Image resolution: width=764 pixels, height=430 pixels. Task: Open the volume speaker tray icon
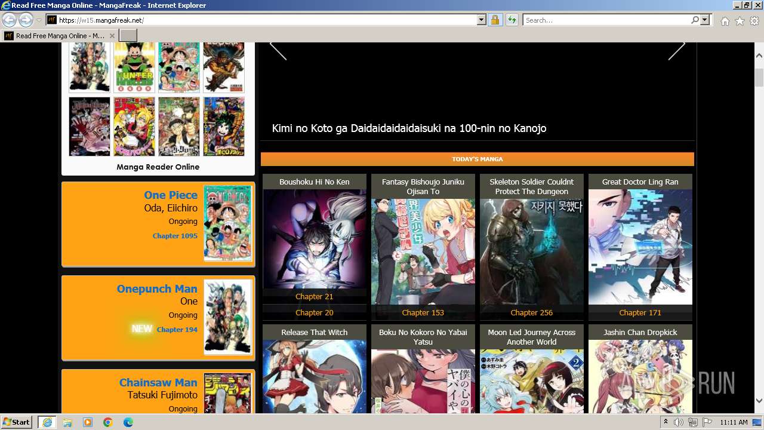click(679, 422)
